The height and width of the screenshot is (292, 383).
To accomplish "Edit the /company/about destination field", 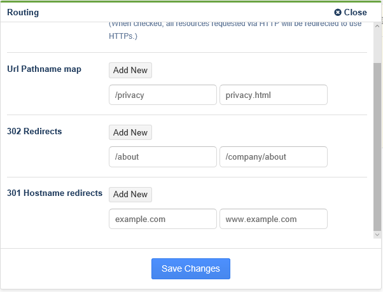I will click(274, 156).
